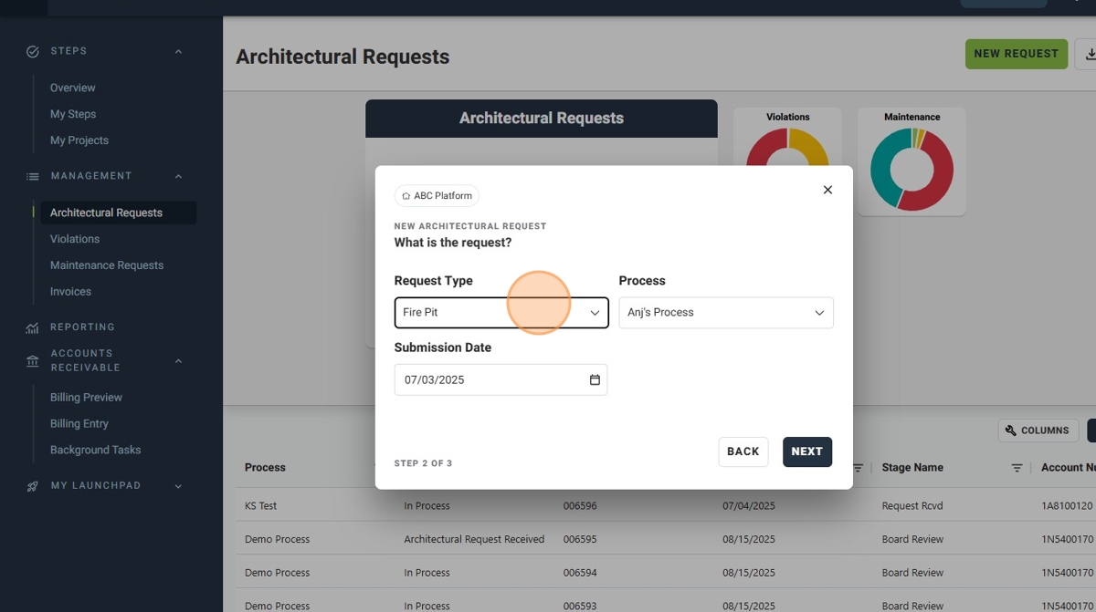
Task: Click the NEXT button in dialog
Action: [807, 451]
